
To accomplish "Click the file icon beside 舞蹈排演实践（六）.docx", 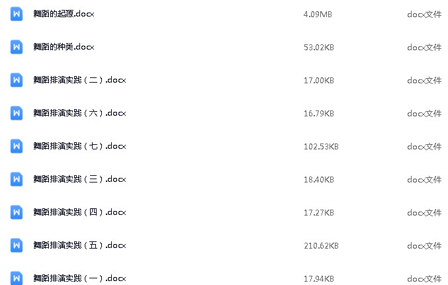I will [17, 113].
